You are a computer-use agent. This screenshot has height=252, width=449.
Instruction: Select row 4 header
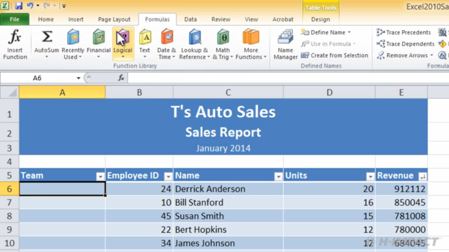[x=10, y=162]
